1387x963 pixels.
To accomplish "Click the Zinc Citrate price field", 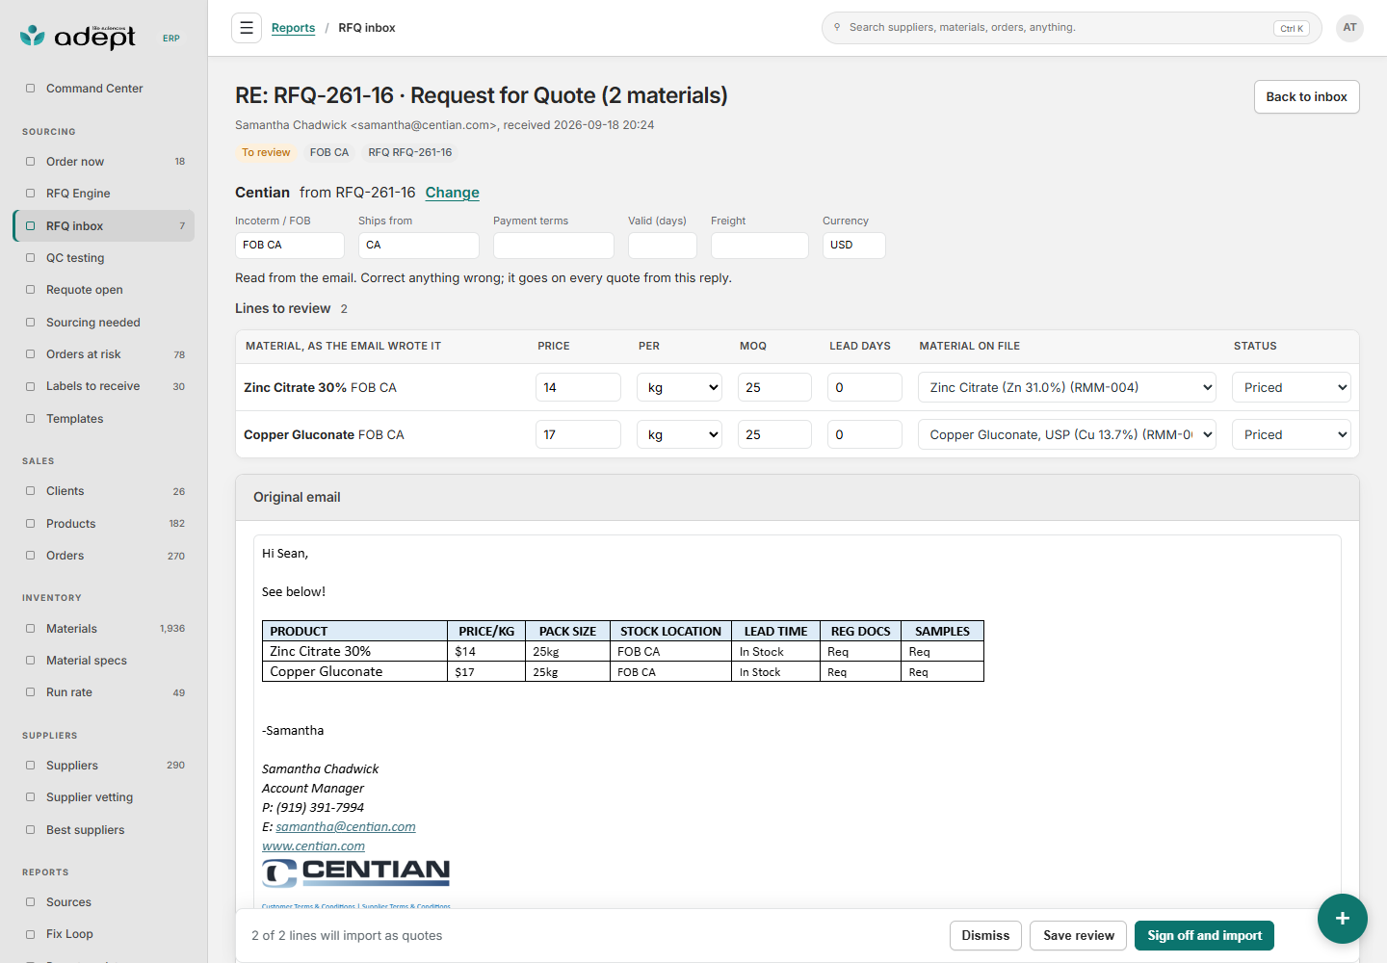I will [578, 387].
